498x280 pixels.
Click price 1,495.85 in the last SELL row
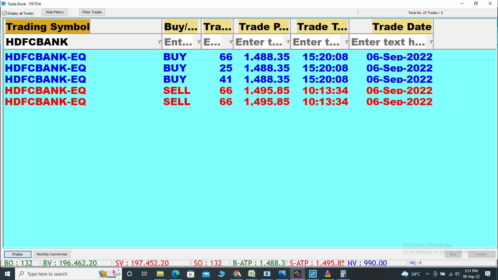267,102
